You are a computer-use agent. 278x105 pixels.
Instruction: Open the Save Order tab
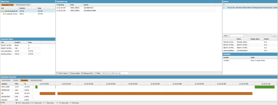pos(6,80)
